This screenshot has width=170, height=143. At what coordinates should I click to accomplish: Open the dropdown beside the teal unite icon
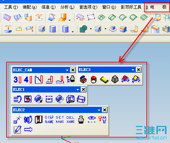coord(91,29)
